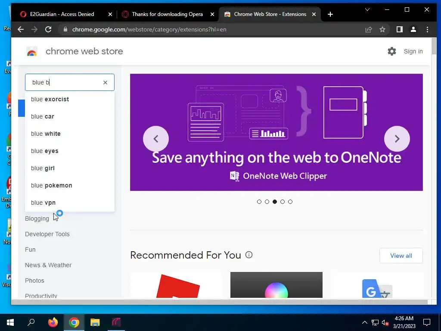The image size is (441, 331).
Task: Open the Chrome profile menu
Action: 413,29
